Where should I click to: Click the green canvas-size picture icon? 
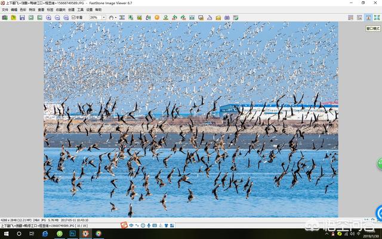pyautogui.click(x=139, y=17)
